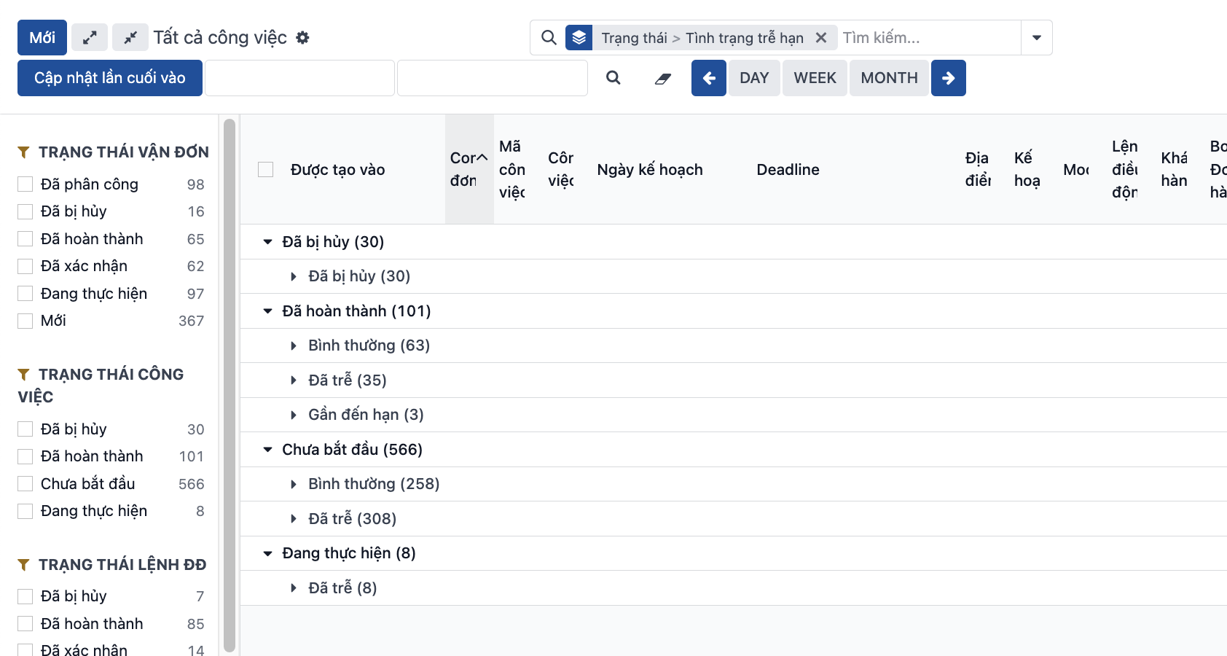The width and height of the screenshot is (1227, 656).
Task: Switch to the DAY range
Action: pos(754,78)
